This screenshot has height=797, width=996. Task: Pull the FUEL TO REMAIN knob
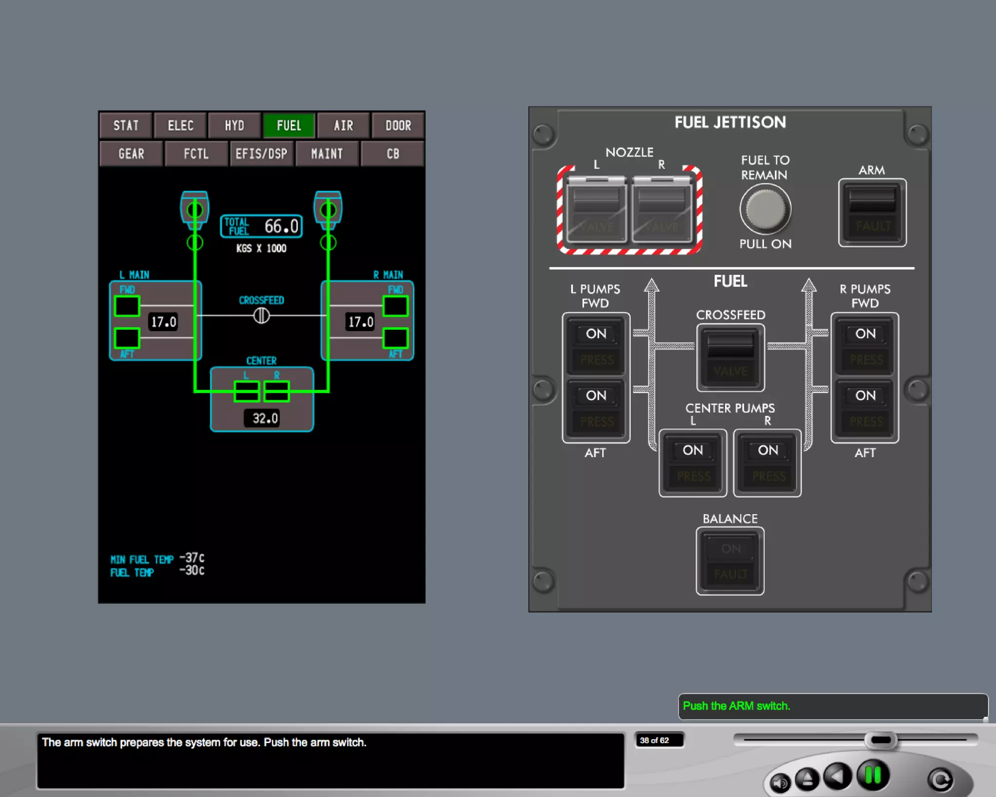(x=765, y=209)
